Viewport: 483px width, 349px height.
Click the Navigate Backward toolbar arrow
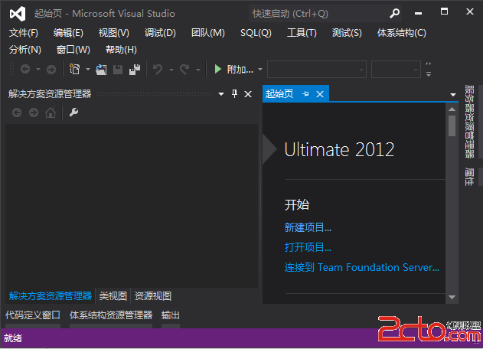[x=25, y=70]
